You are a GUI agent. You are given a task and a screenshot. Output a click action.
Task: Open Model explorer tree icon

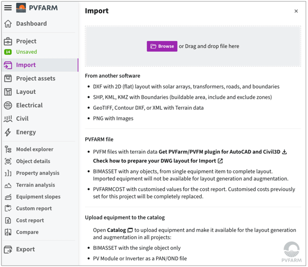(x=8, y=150)
